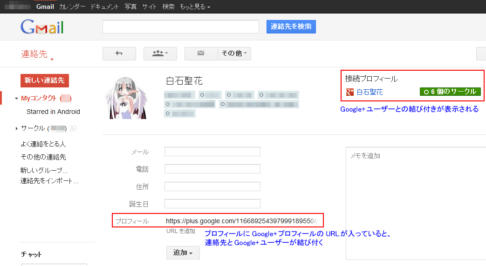Open the その他 dropdown menu
486x266 pixels.
point(234,53)
